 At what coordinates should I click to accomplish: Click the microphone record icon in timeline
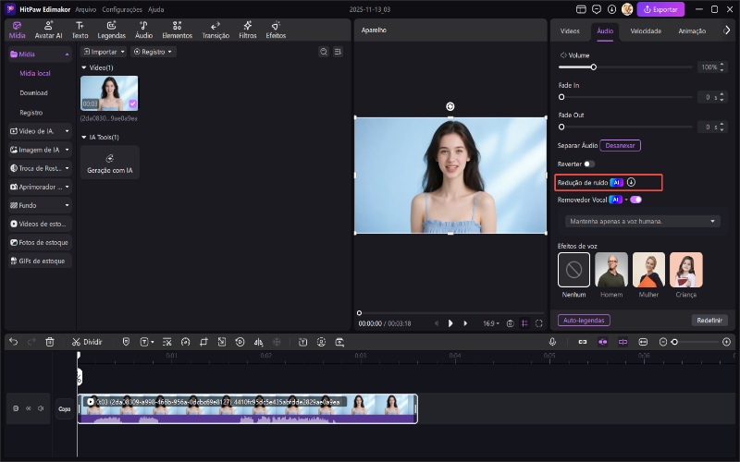point(552,342)
